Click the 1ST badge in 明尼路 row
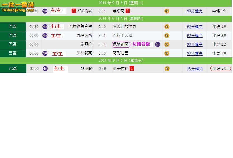The image size is (233, 158). pyautogui.click(x=45, y=69)
